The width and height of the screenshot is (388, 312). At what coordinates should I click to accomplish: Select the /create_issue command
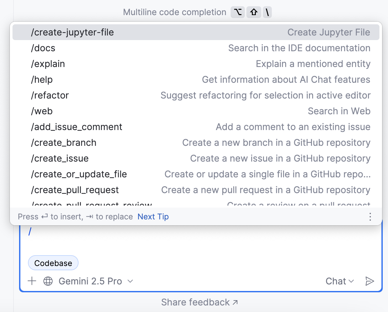[60, 158]
